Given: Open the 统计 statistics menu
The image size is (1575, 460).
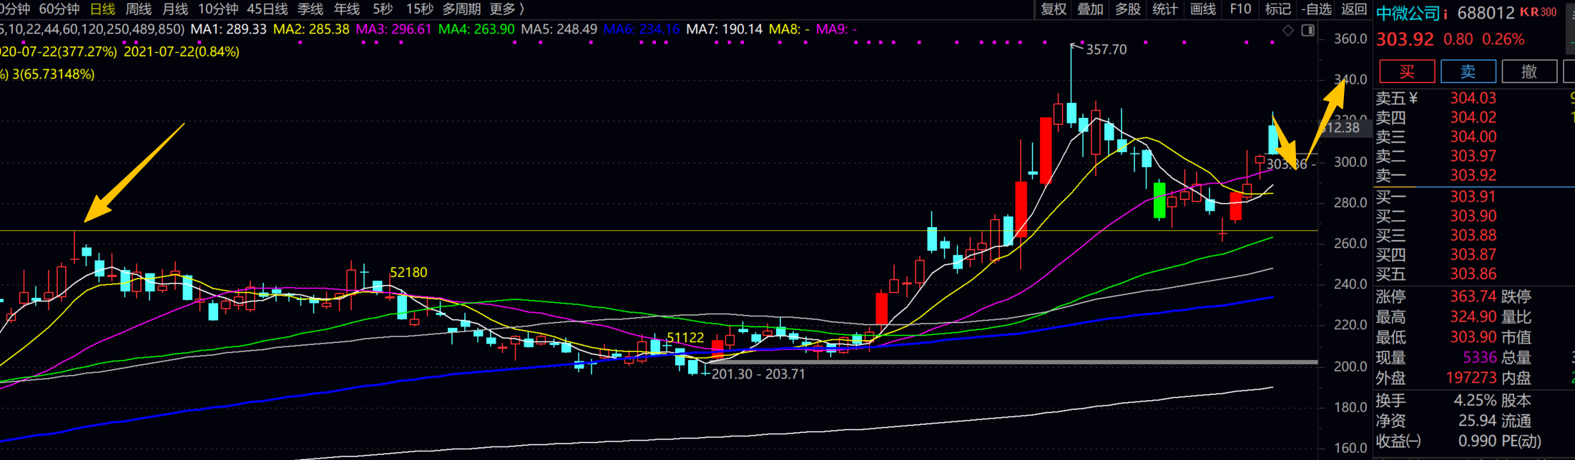Looking at the screenshot, I should [1165, 9].
